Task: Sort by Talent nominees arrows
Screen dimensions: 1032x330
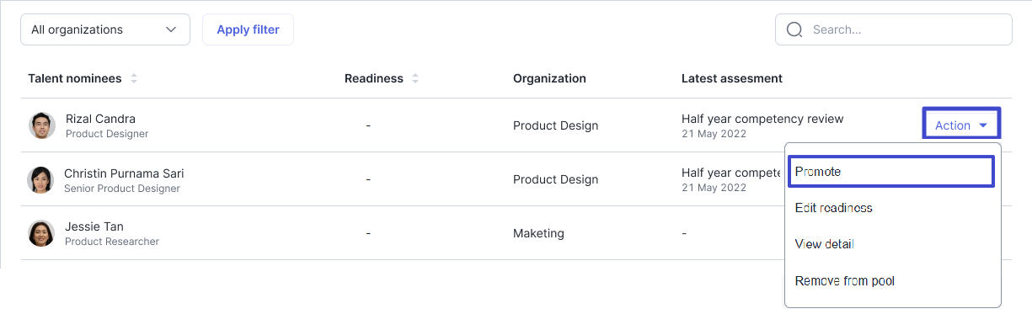Action: coord(134,78)
